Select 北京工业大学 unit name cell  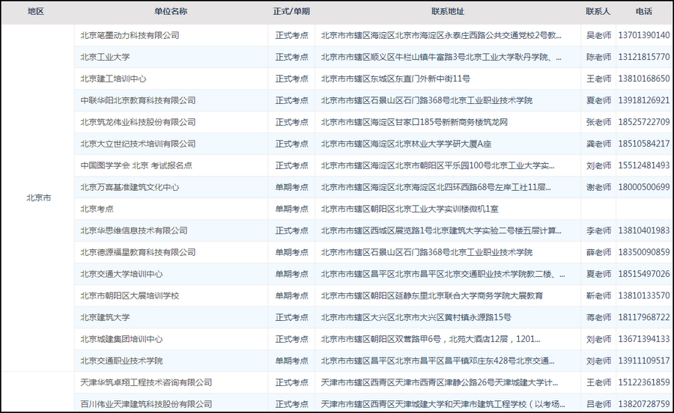click(105, 57)
